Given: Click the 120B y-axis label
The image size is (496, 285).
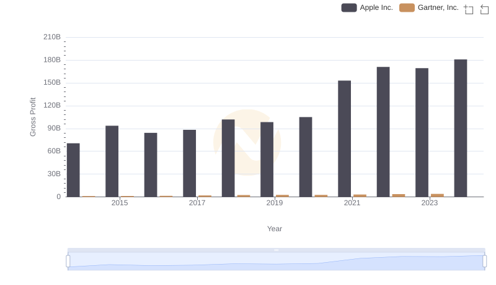Looking at the screenshot, I should click(x=52, y=105).
